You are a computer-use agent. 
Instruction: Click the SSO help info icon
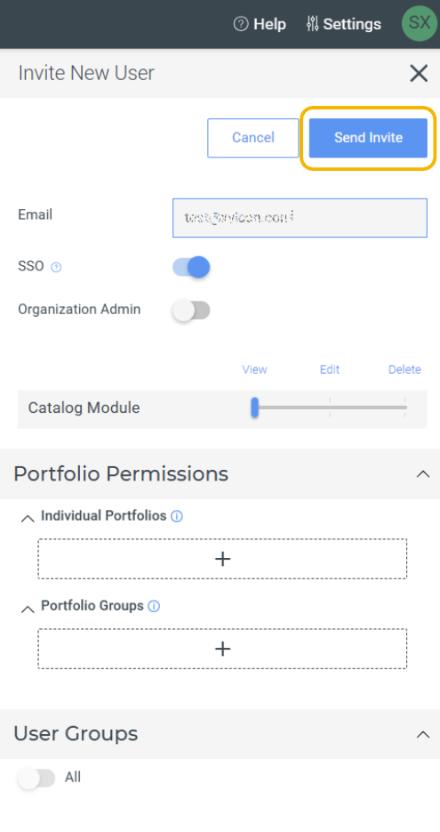56,267
